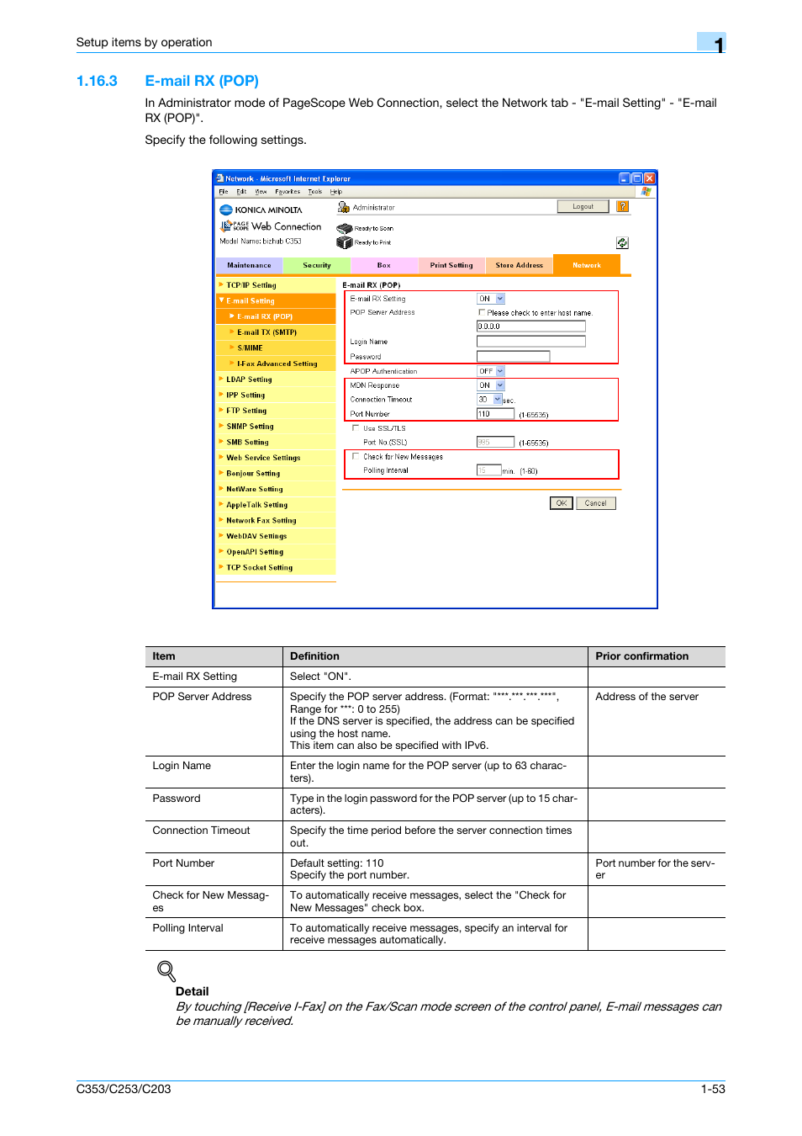Viewport: 802px width, 1136px height.
Task: Open I-Fax Advanced Setting in sidebar
Action: coord(276,364)
